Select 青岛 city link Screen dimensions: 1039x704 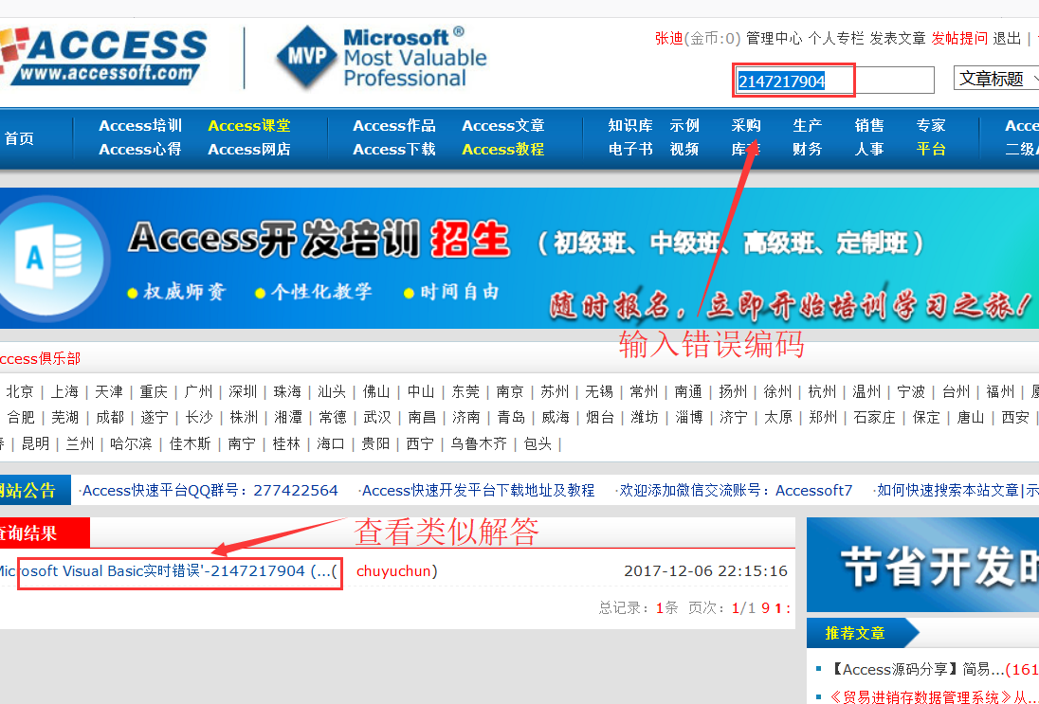click(511, 417)
